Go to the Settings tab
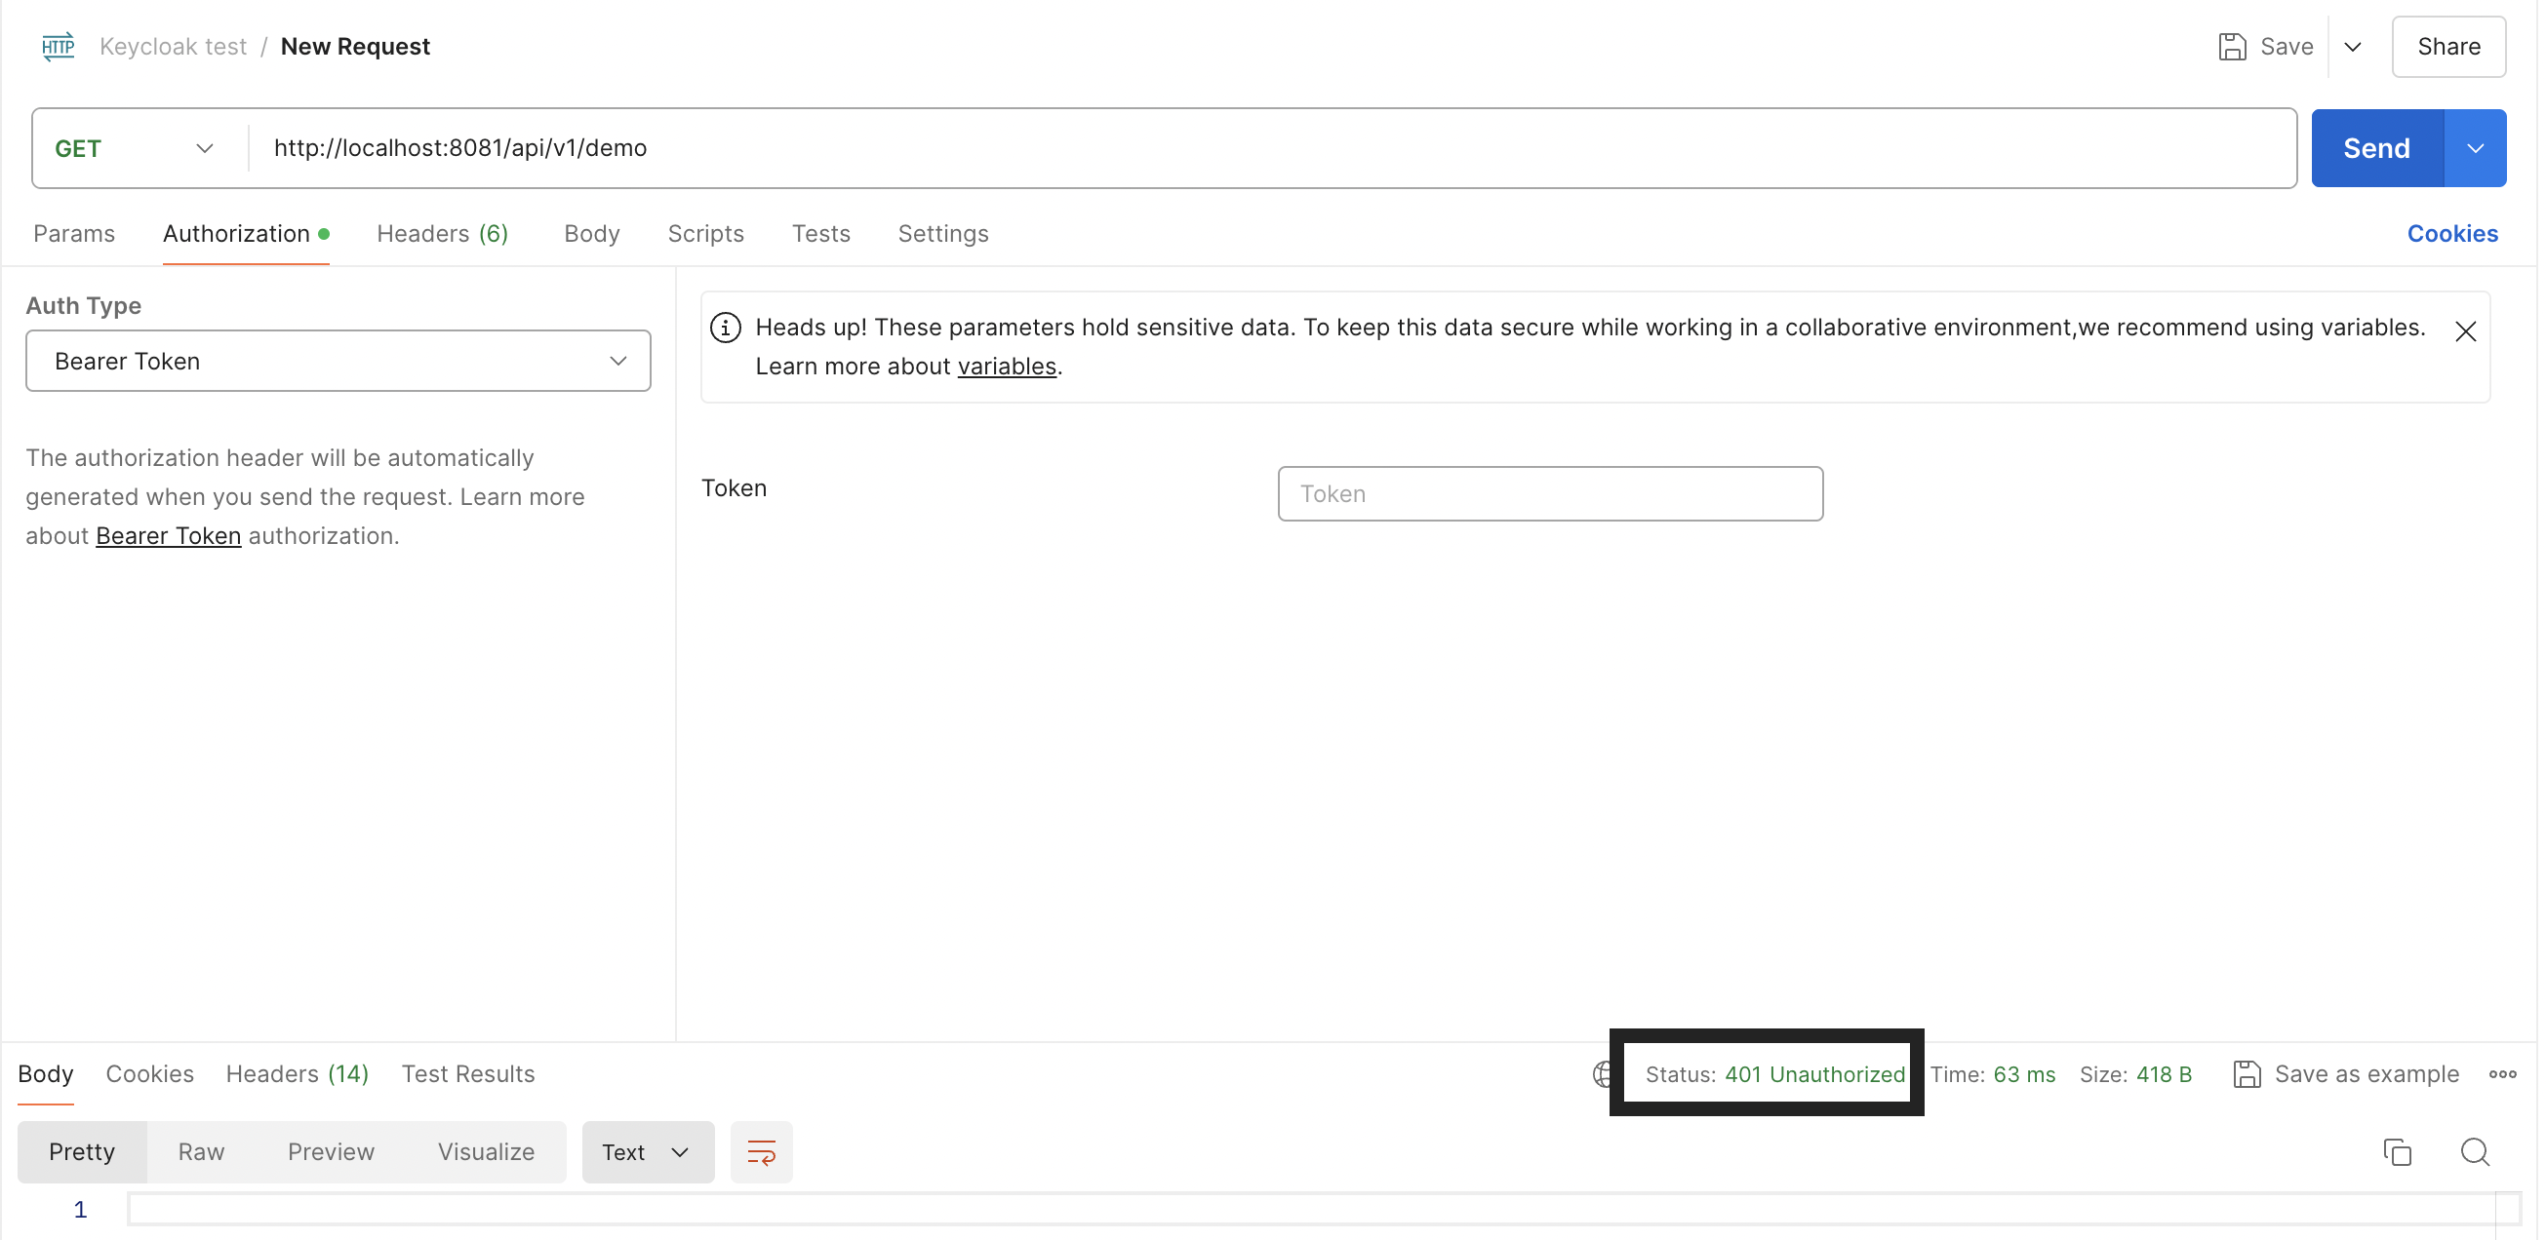The image size is (2546, 1240). point(943,234)
